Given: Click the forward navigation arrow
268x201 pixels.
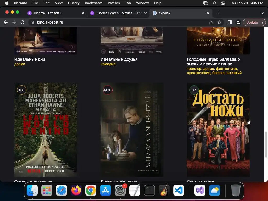Looking at the screenshot, I should (14, 22).
